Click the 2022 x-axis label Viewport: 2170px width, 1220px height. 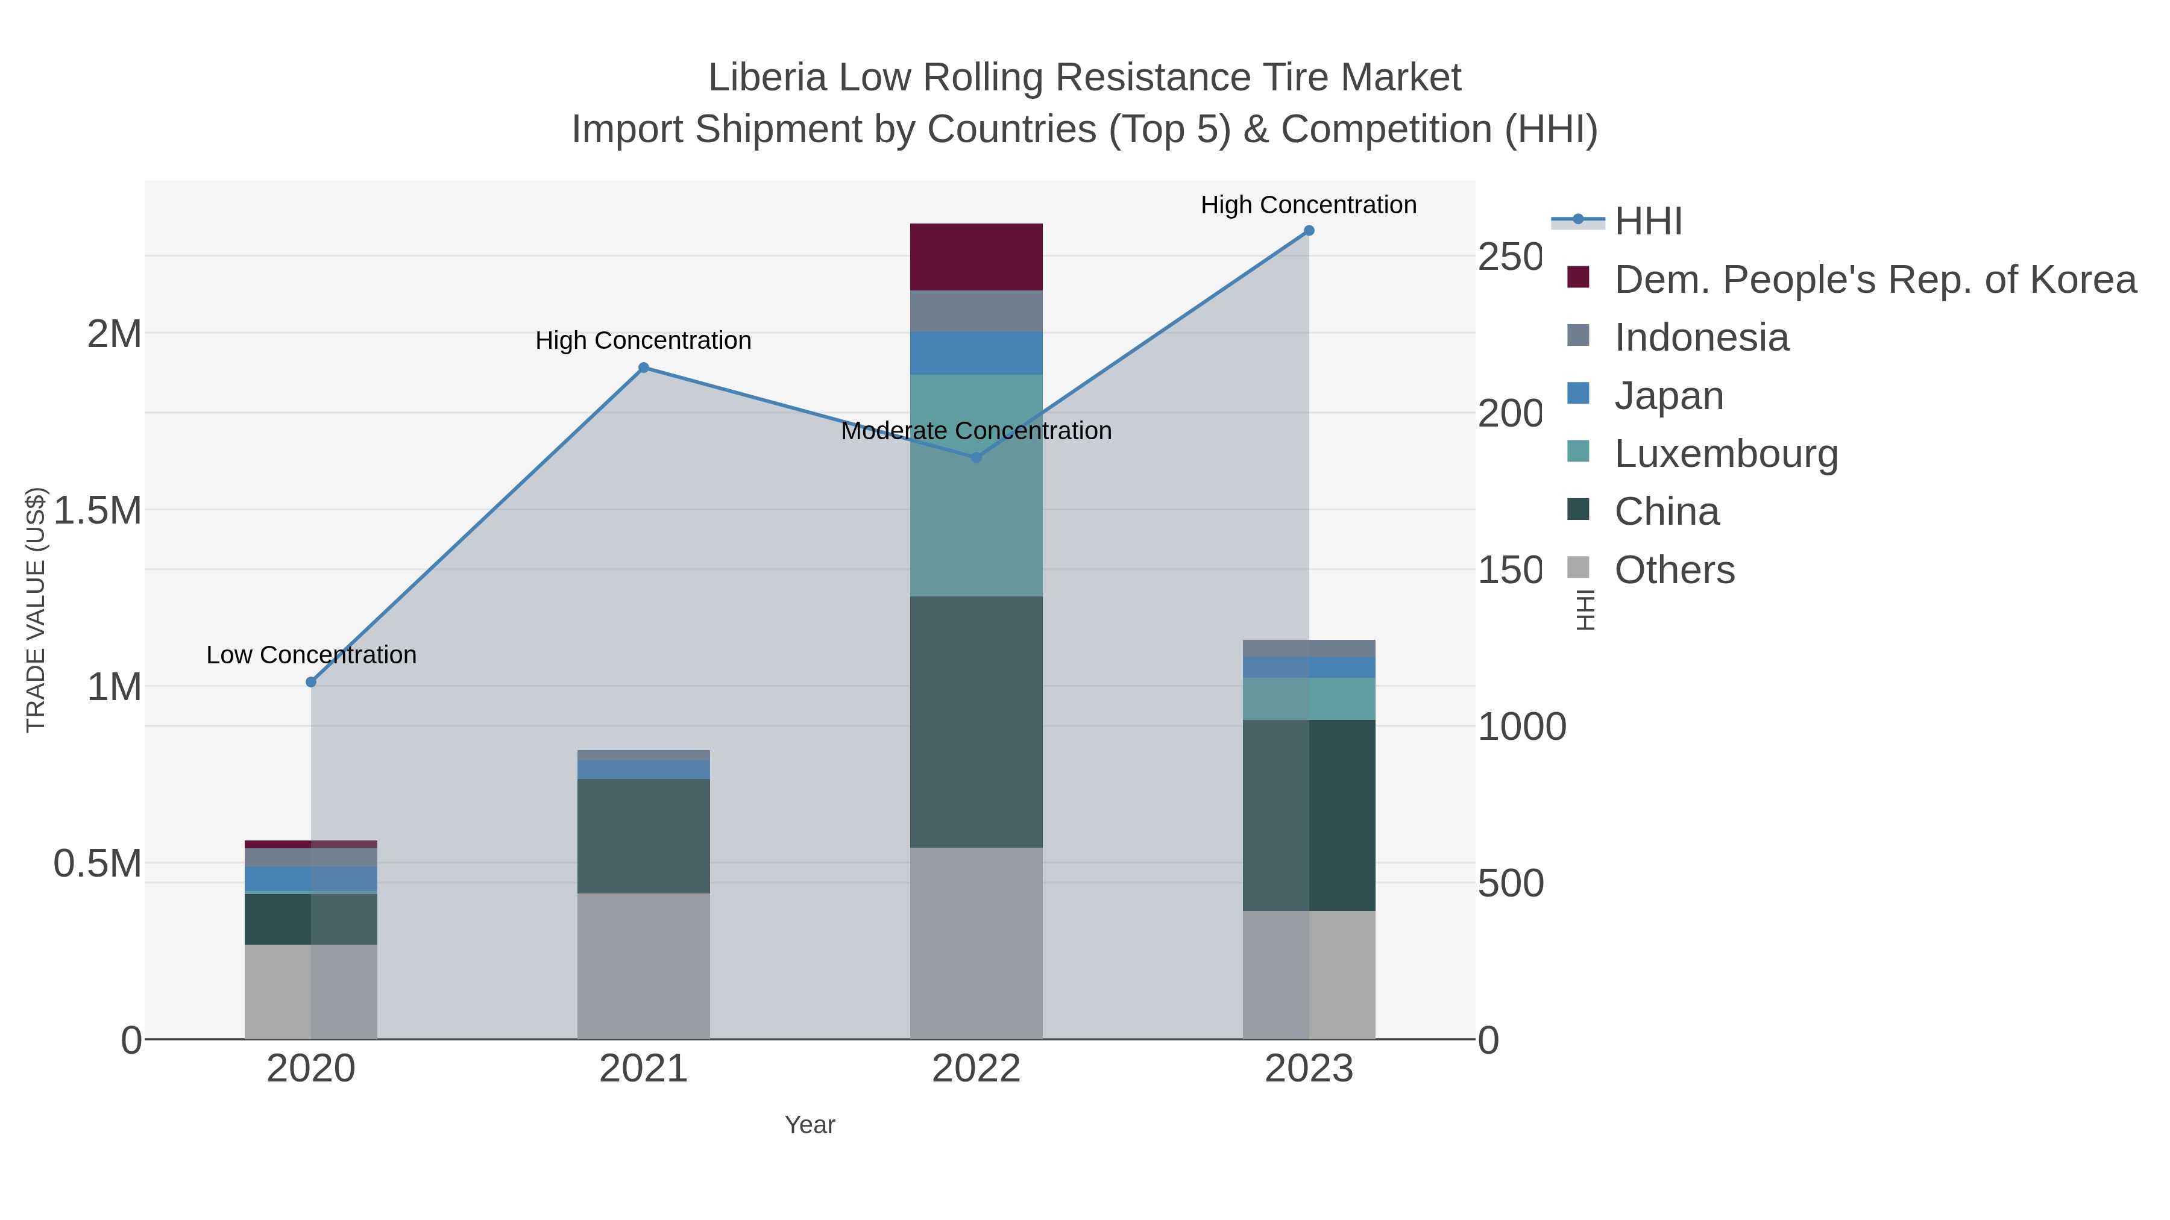coord(976,1069)
